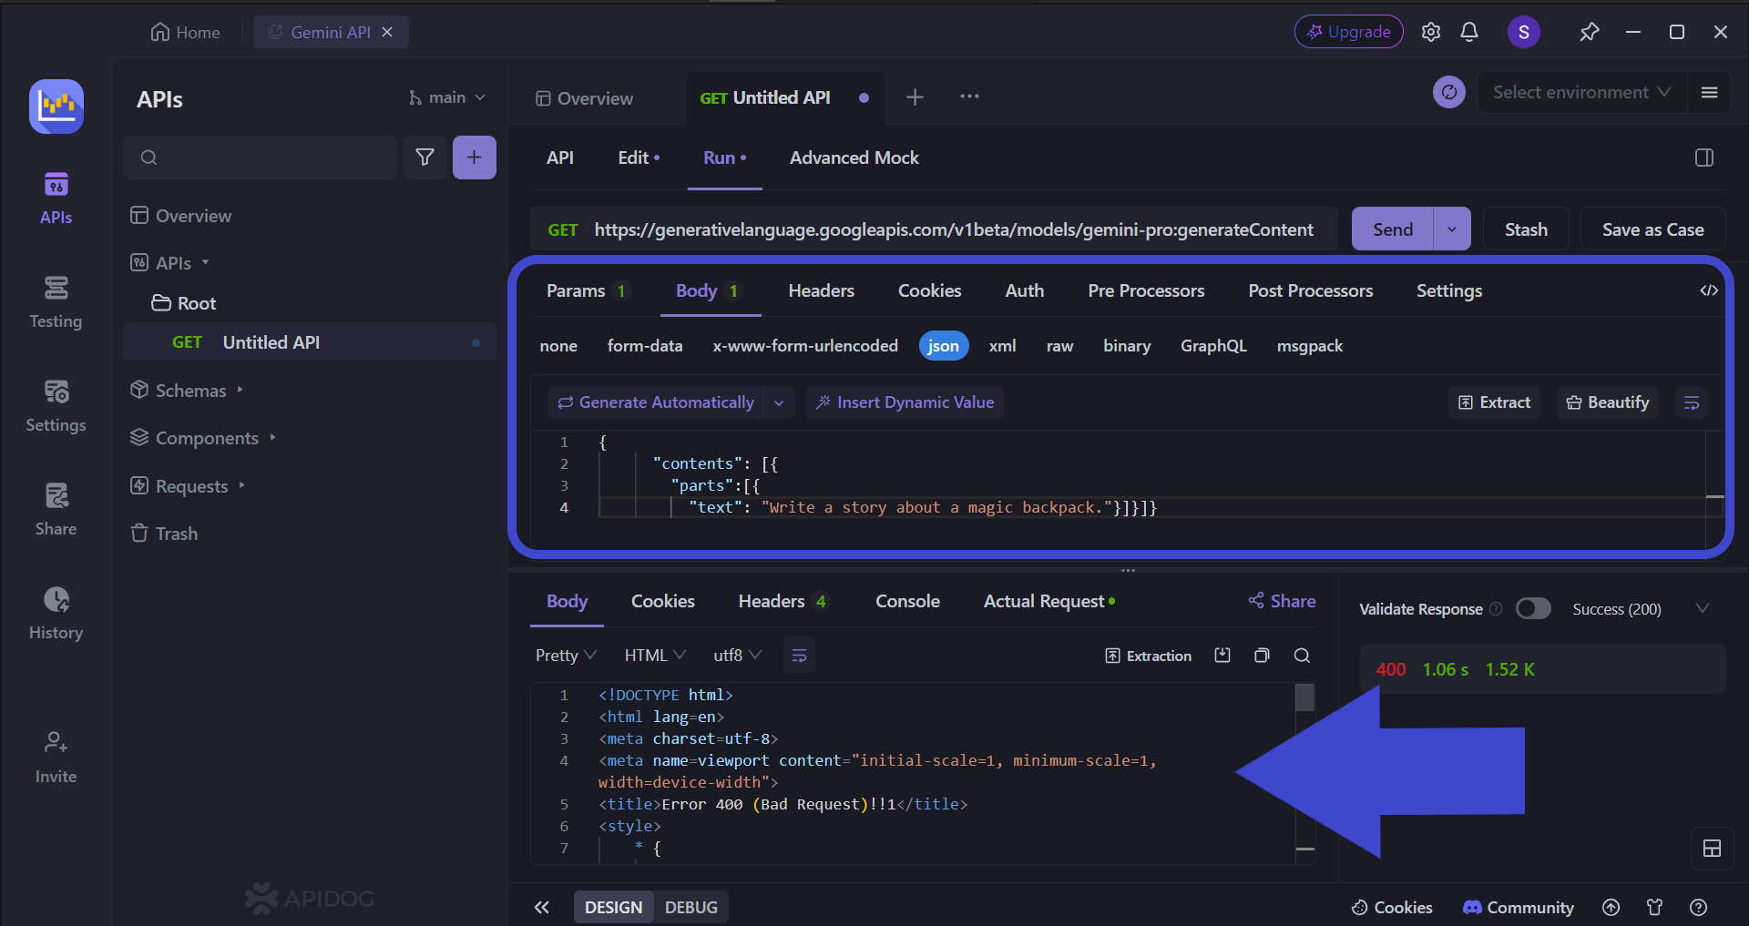This screenshot has width=1749, height=926.
Task: Click Save as Case
Action: 1652,229
